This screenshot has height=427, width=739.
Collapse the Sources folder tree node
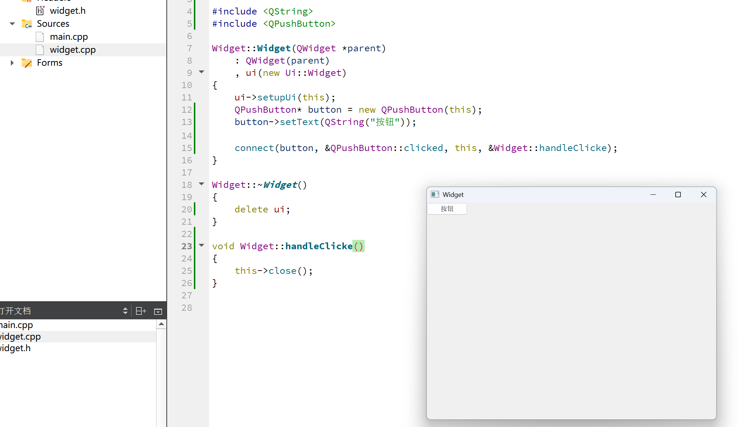12,24
